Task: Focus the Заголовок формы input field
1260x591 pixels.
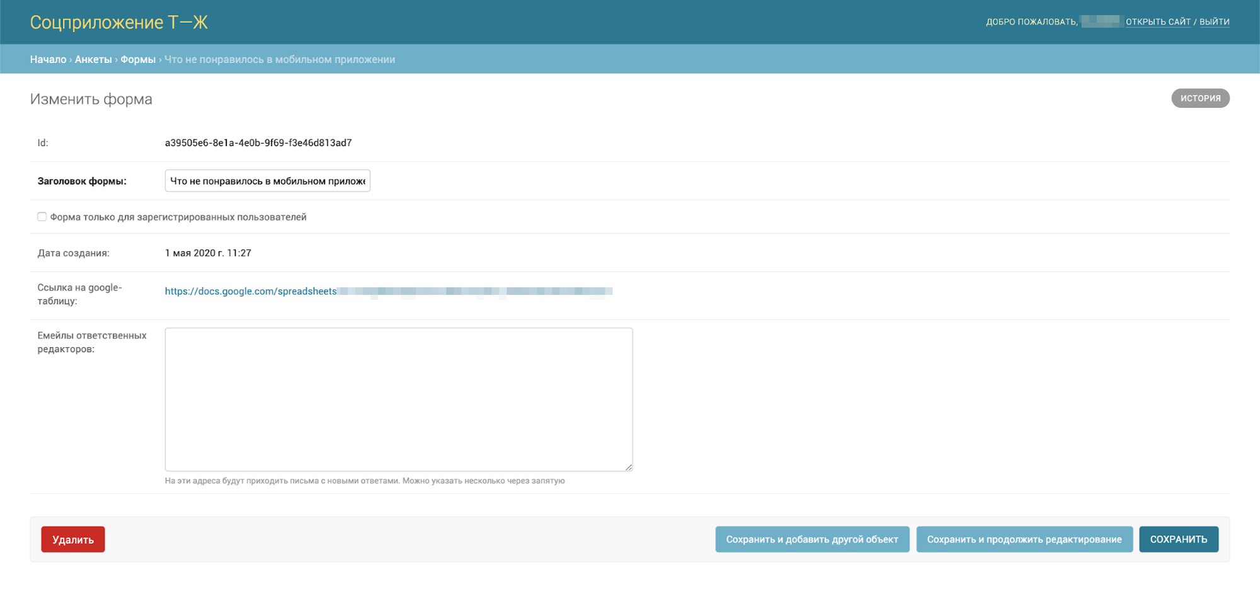Action: coord(268,181)
